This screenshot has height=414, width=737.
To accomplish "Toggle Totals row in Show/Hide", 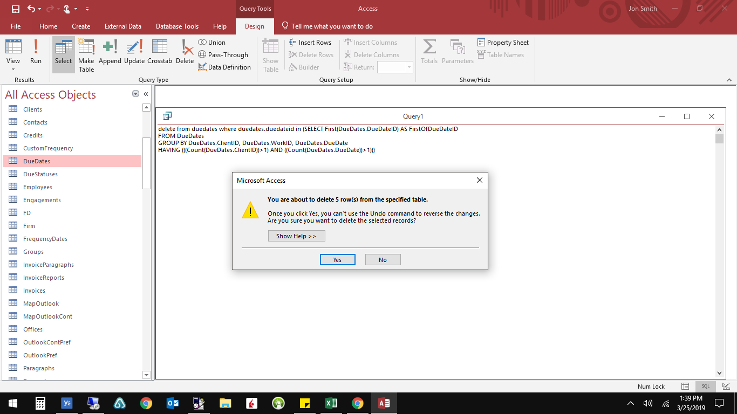I will click(x=429, y=52).
